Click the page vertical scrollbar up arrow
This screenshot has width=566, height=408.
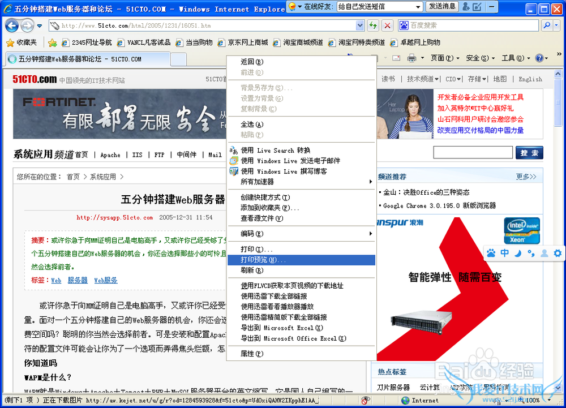[x=558, y=74]
